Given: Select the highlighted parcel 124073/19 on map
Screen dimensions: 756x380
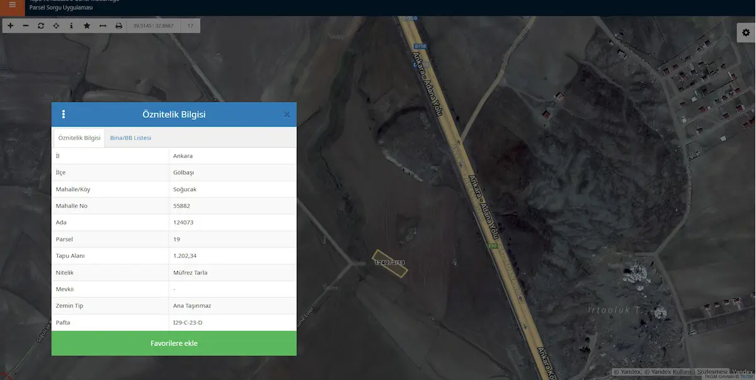Looking at the screenshot, I should point(390,262).
